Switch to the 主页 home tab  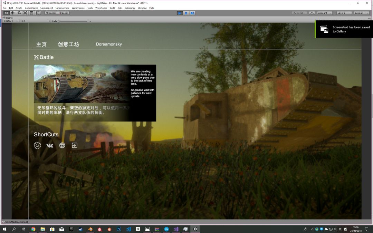tap(41, 44)
